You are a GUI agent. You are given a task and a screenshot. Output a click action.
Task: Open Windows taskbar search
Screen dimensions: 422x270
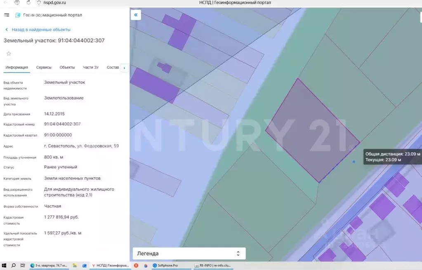14,265
